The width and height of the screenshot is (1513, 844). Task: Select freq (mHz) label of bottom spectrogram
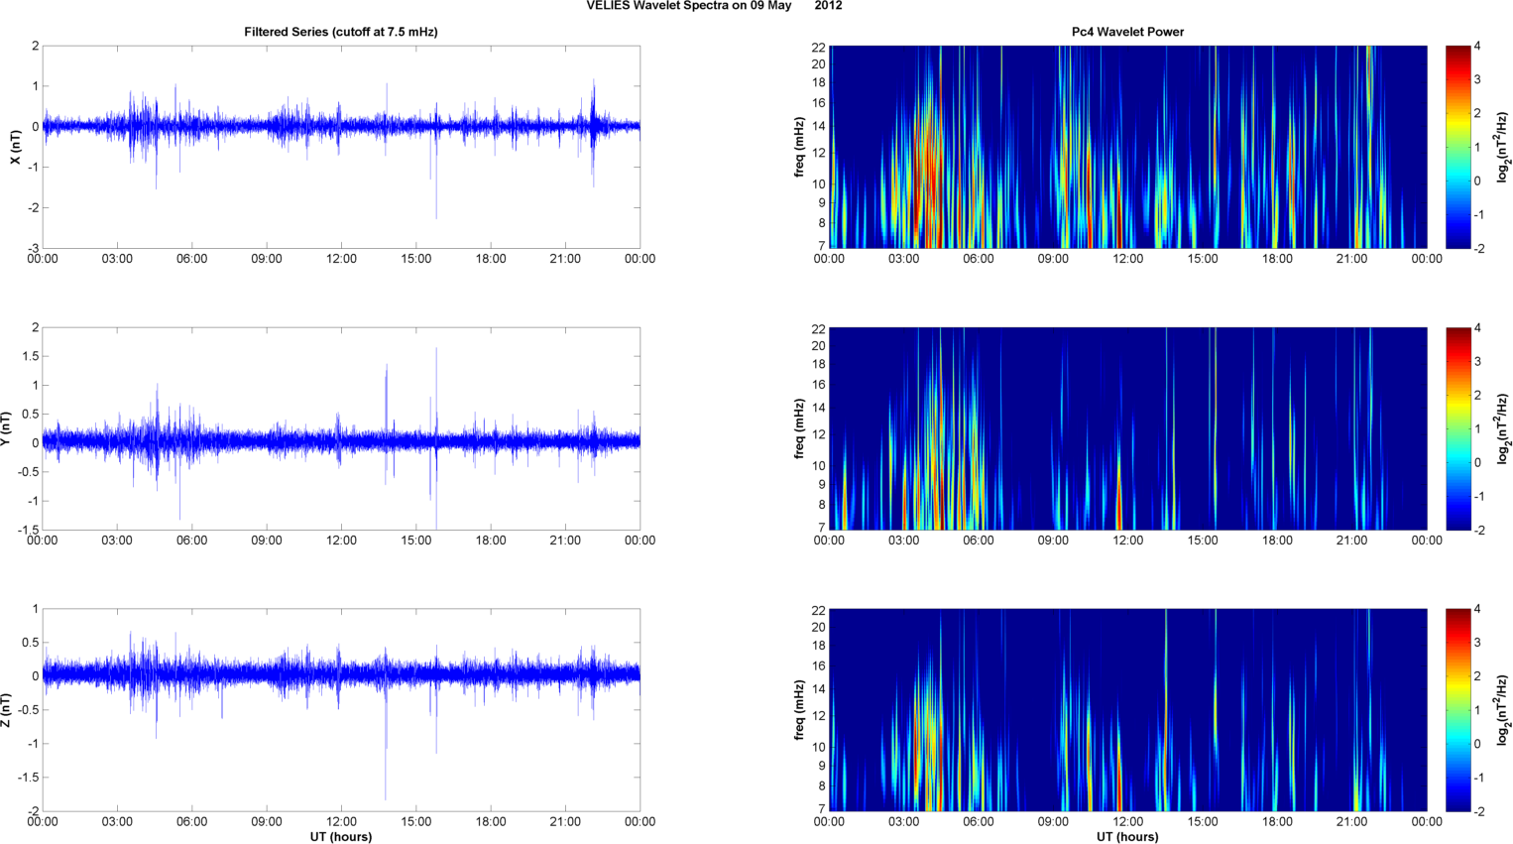pyautogui.click(x=799, y=710)
